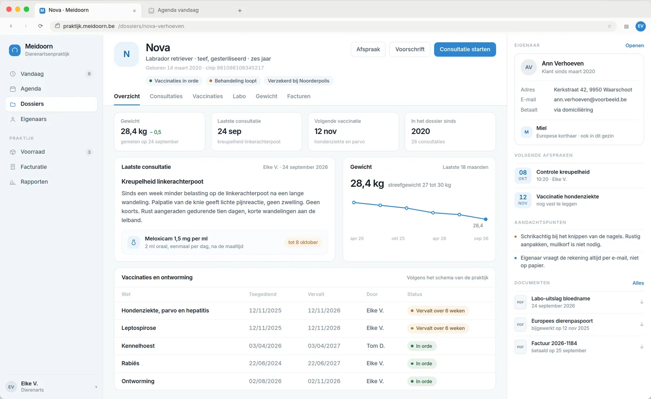Viewport: 651px width, 399px height.
Task: Click the Agenda calendar icon
Action: pyautogui.click(x=13, y=89)
